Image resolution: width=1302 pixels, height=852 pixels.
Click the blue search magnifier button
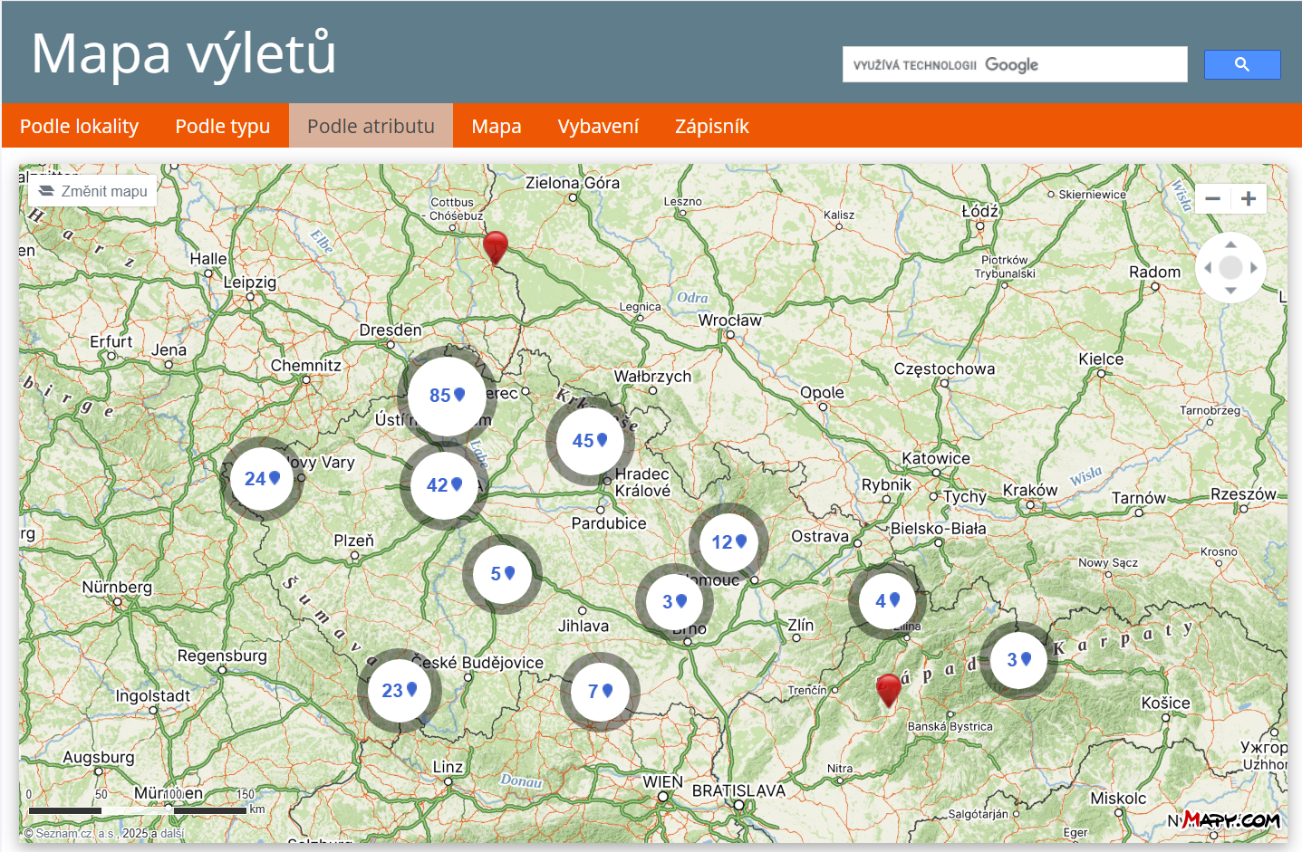pos(1242,64)
